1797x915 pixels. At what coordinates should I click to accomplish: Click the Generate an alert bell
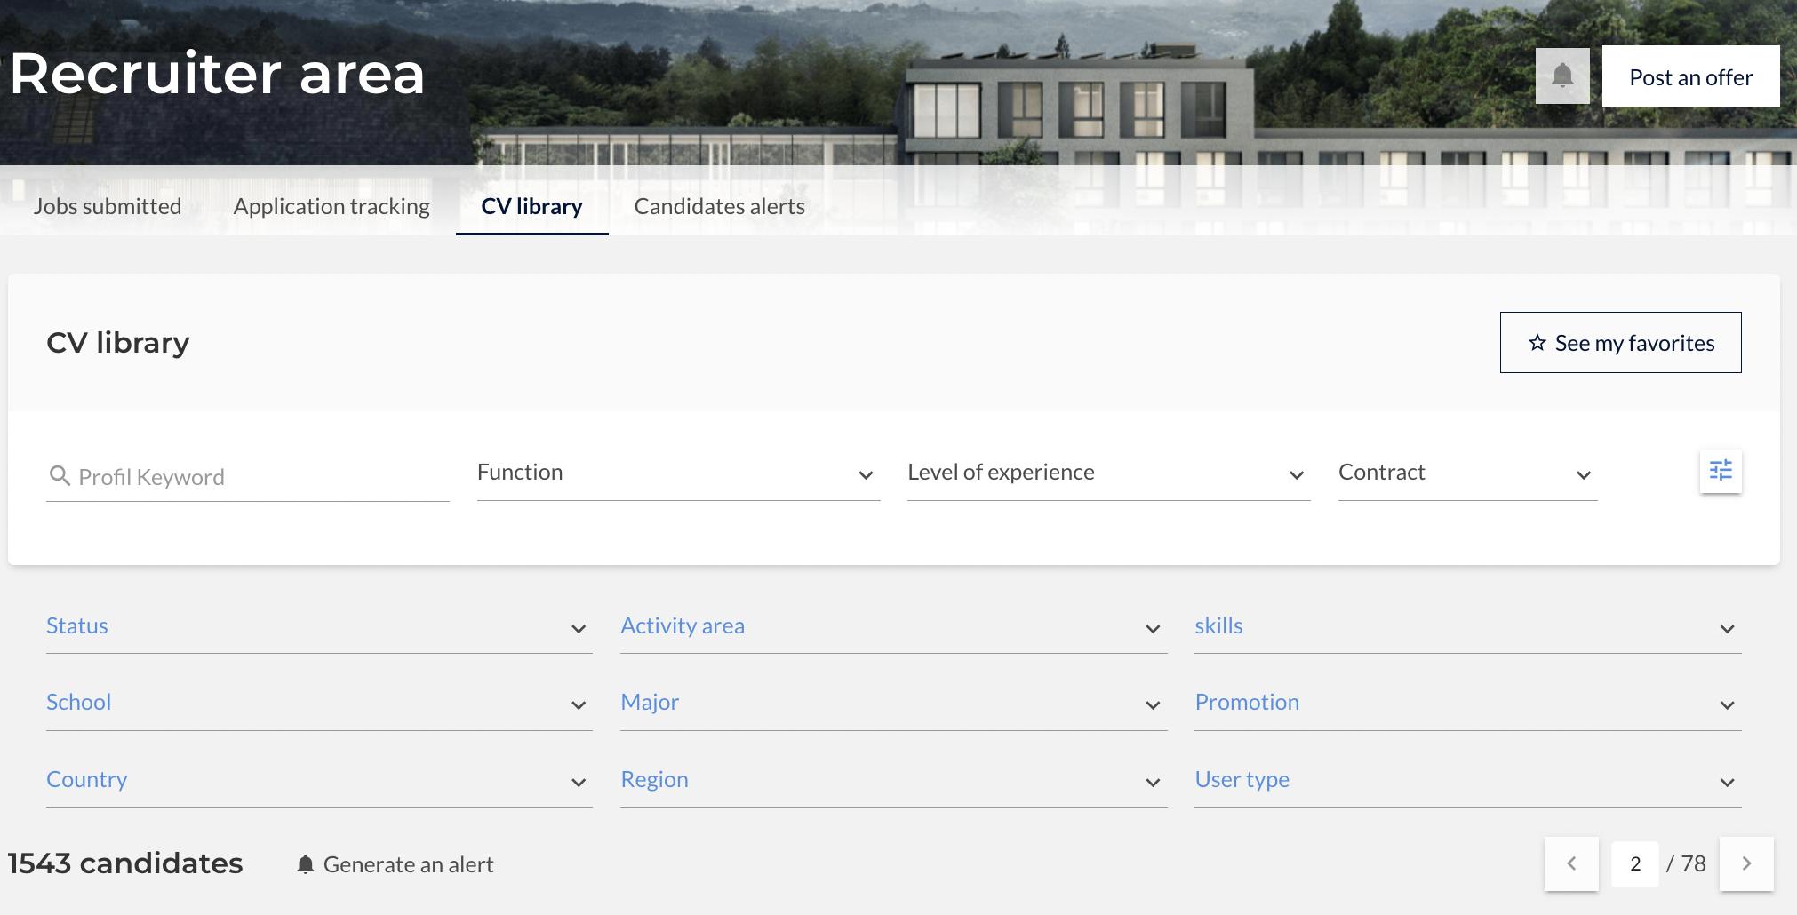306,864
